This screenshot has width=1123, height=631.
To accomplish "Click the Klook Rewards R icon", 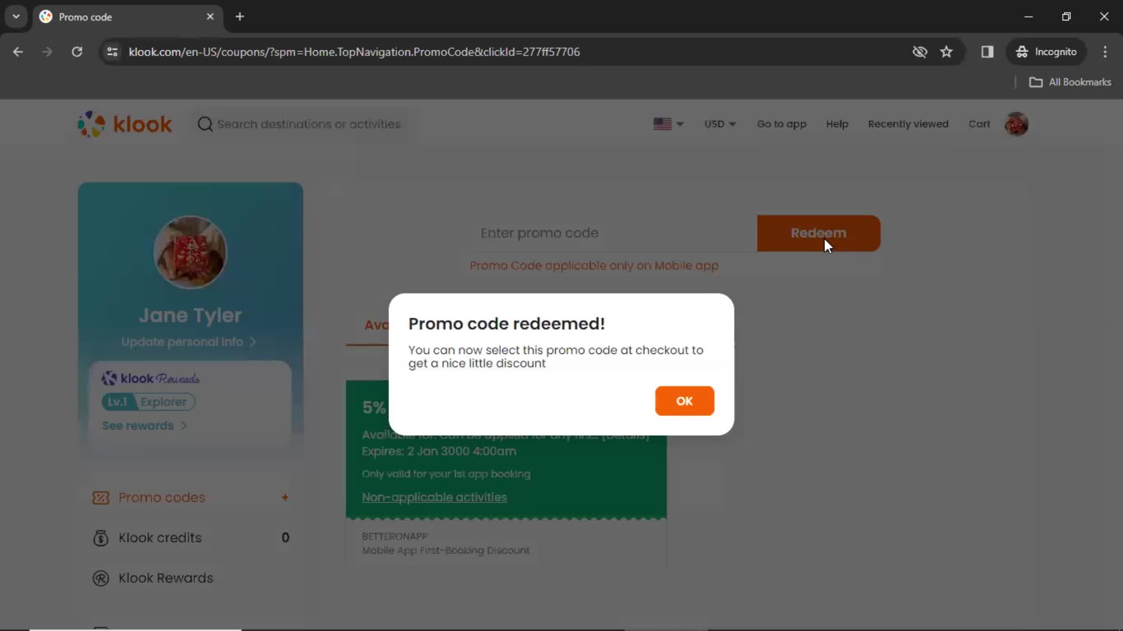I will pos(101,578).
